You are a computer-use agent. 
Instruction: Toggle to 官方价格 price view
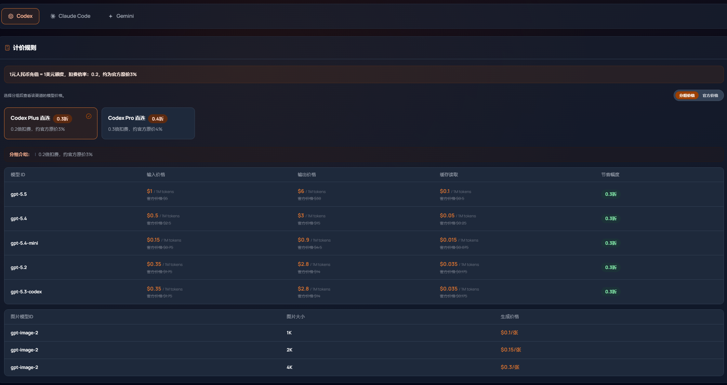pos(710,95)
